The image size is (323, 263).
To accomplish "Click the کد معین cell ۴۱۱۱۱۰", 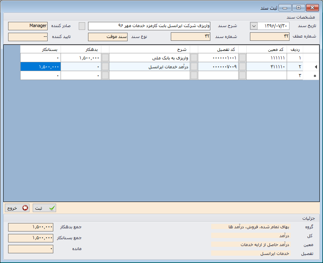I will (266, 67).
